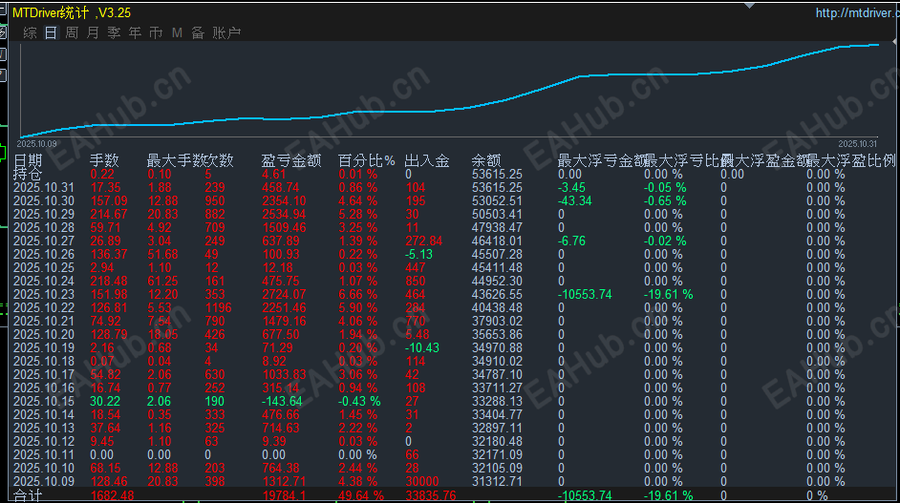Select the 合计 totals row label
The image size is (900, 503).
pyautogui.click(x=28, y=496)
